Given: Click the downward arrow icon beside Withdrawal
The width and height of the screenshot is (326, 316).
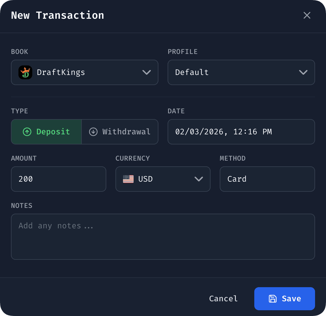Looking at the screenshot, I should [x=93, y=132].
